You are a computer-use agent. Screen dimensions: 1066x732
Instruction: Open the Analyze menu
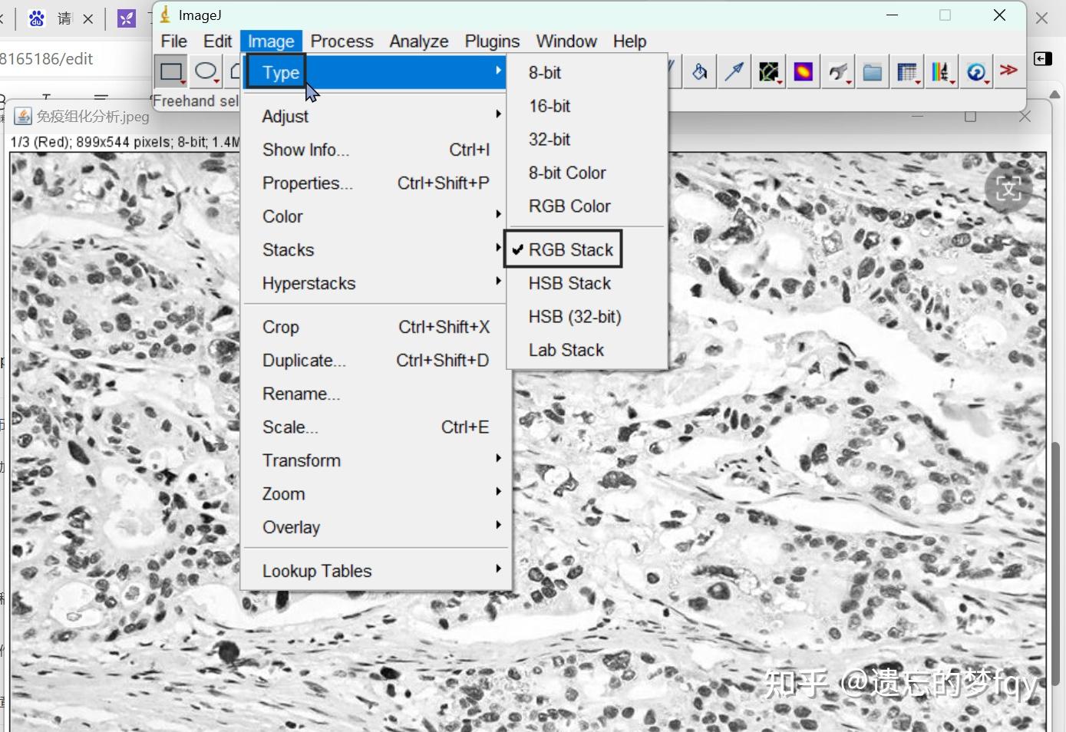[419, 41]
